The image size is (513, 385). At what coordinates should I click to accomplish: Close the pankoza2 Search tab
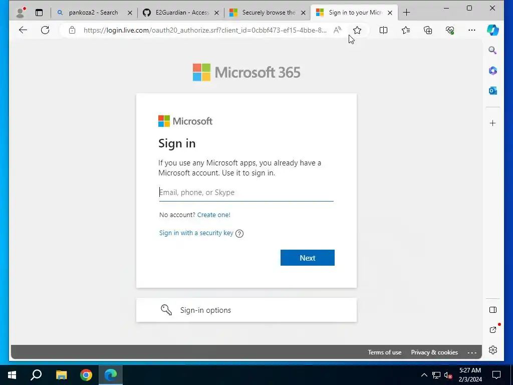click(130, 13)
